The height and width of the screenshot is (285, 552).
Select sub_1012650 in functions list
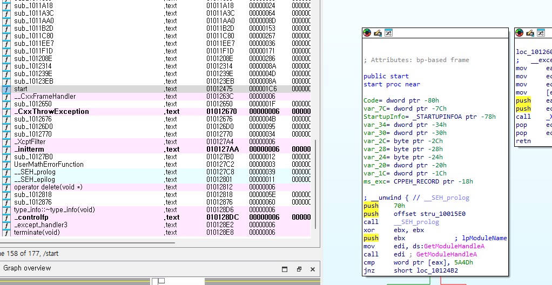pos(156,104)
